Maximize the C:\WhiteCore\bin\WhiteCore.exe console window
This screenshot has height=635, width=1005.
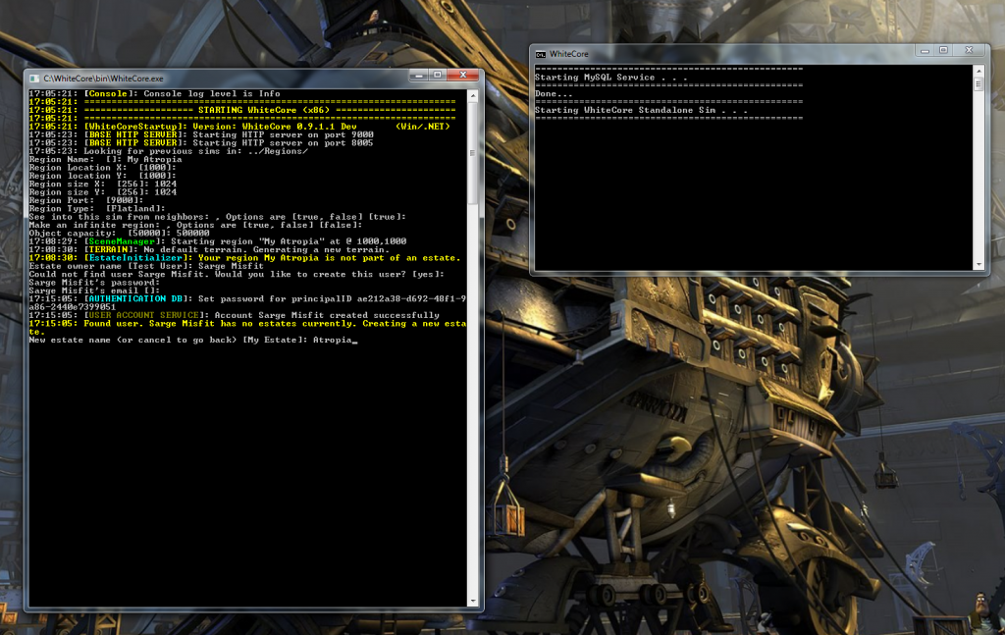[437, 76]
